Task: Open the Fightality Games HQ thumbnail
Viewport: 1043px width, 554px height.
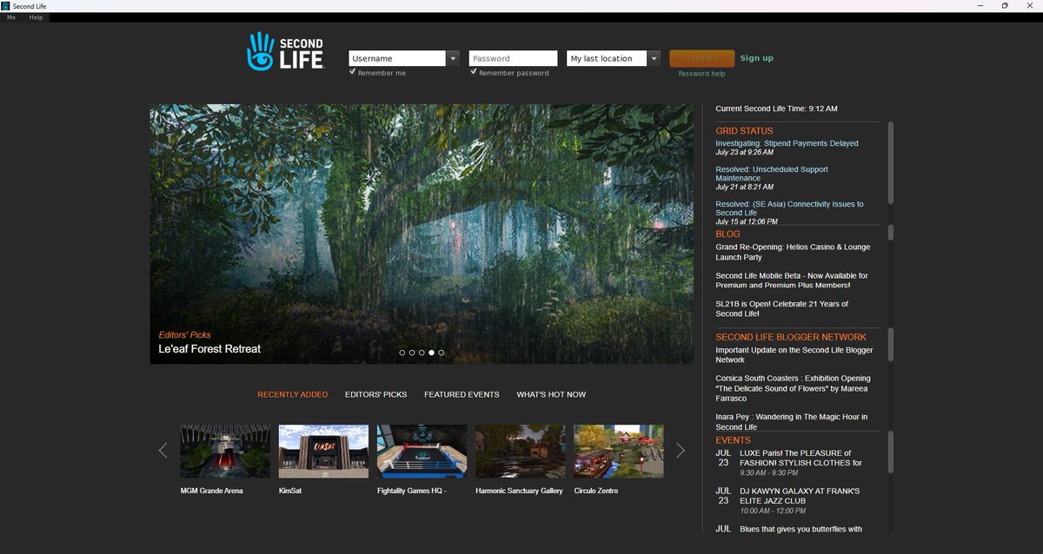Action: [422, 451]
